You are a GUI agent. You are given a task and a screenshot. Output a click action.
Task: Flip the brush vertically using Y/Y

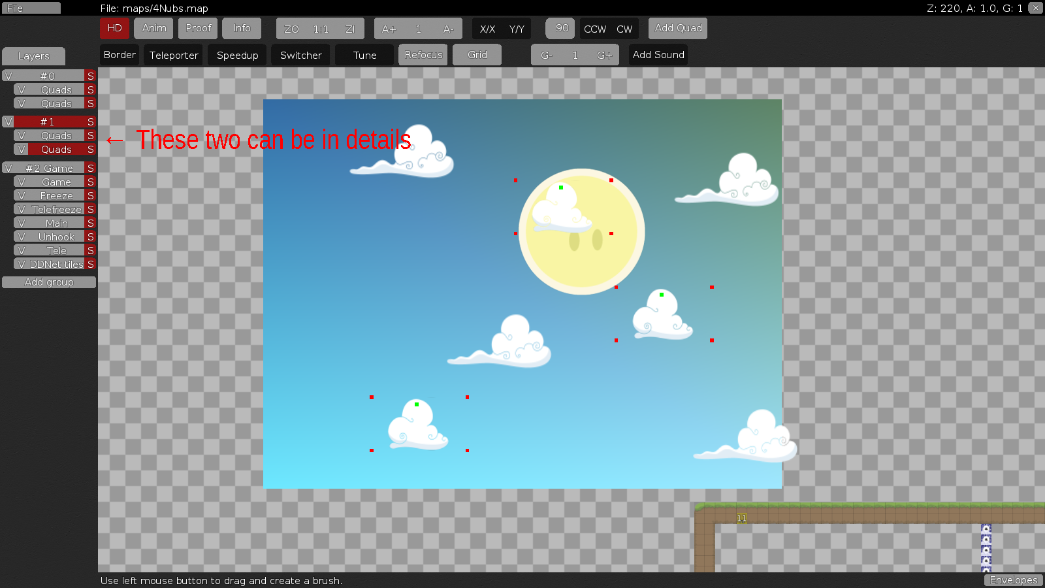point(517,29)
